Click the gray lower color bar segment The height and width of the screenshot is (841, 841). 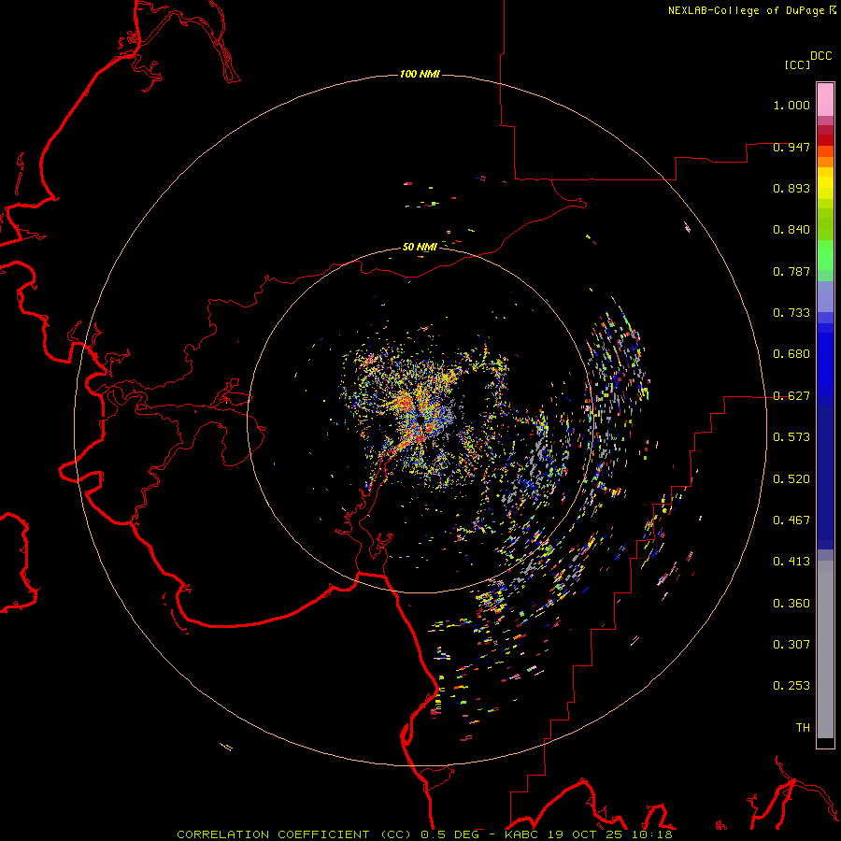[x=825, y=649]
